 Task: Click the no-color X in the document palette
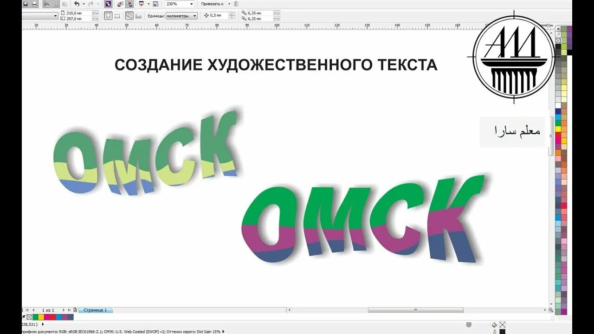pos(29,317)
